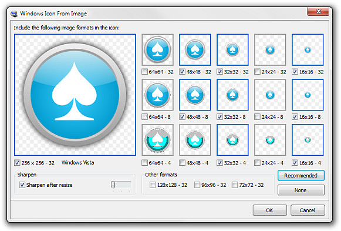Select the 16x16 - 8 icon preview
Image resolution: width=341 pixels, height=231 pixels.
308,95
